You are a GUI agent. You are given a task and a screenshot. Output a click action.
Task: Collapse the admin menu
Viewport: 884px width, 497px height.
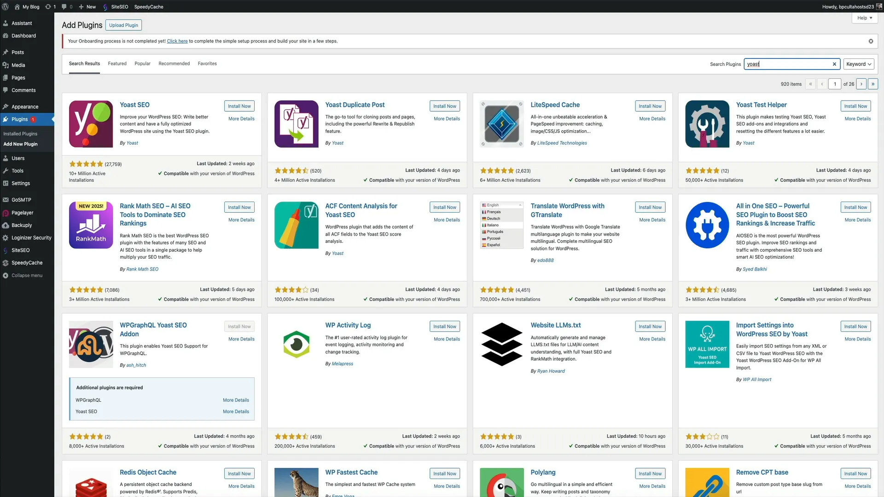pyautogui.click(x=23, y=275)
